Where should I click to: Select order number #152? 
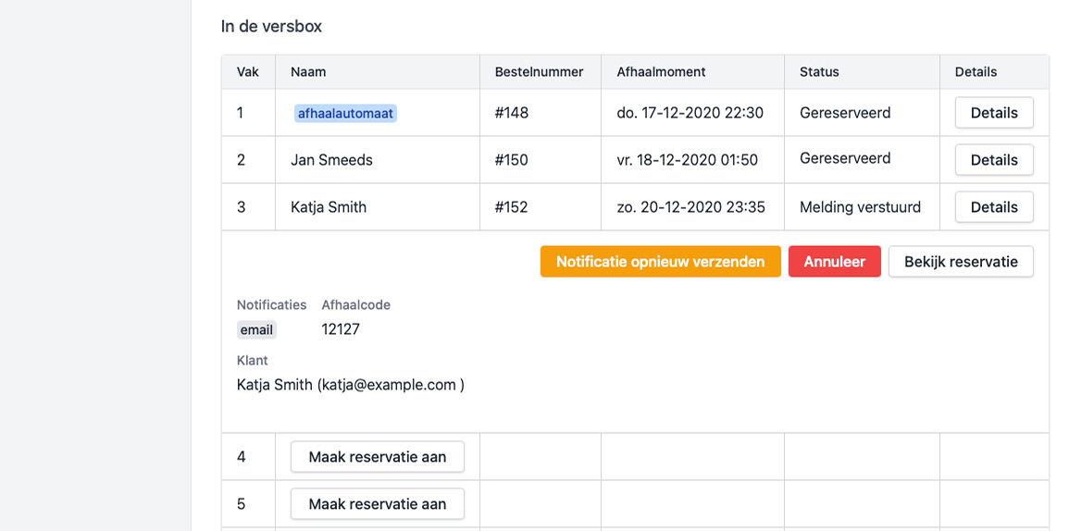point(512,207)
